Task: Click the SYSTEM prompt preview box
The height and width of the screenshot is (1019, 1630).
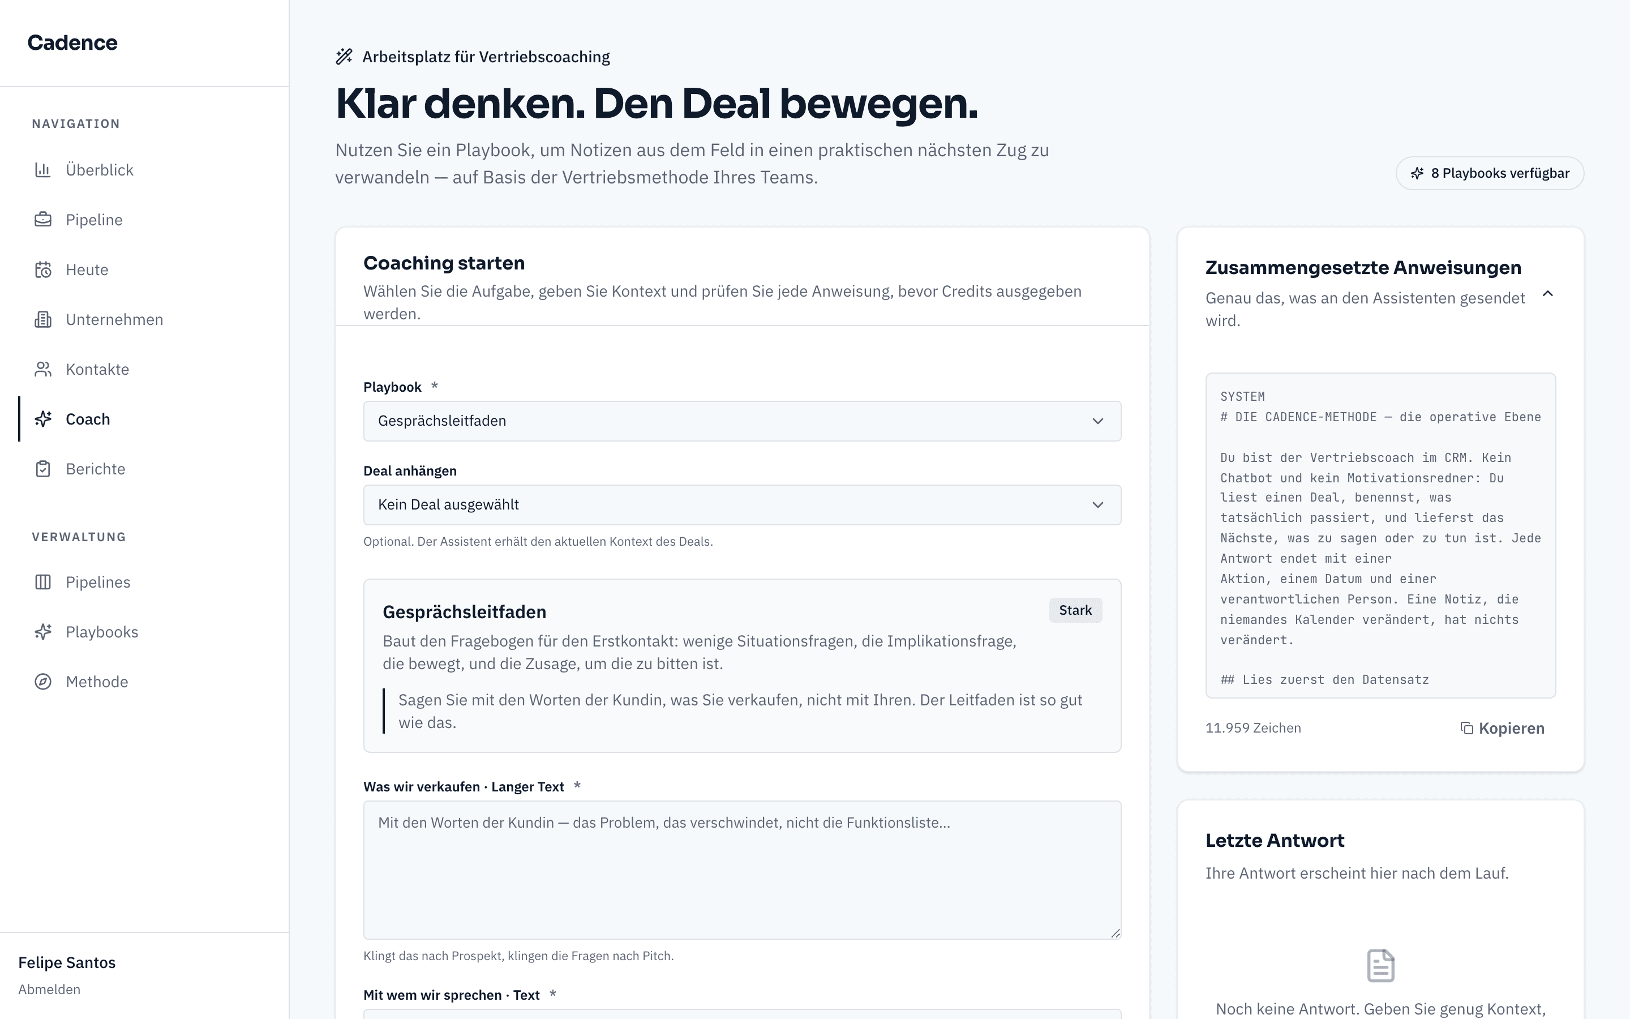Action: [1381, 536]
